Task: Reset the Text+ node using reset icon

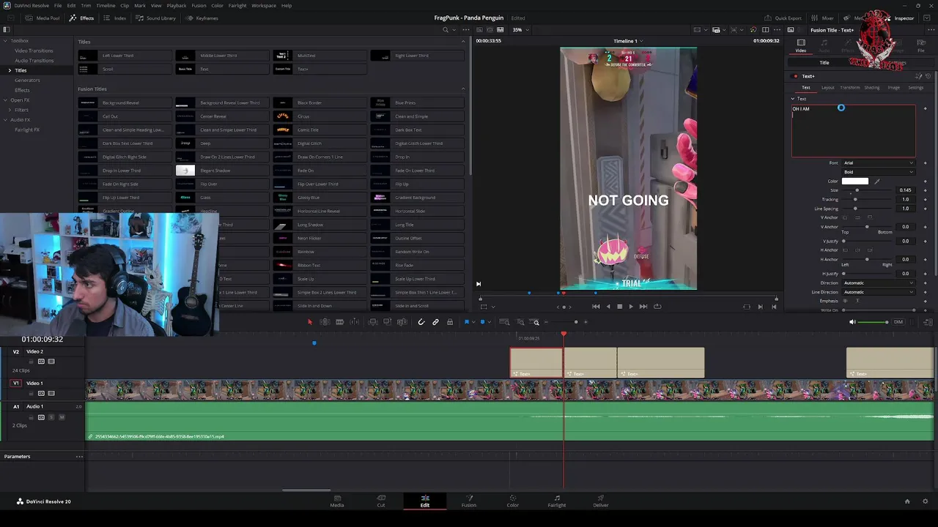Action: point(928,76)
